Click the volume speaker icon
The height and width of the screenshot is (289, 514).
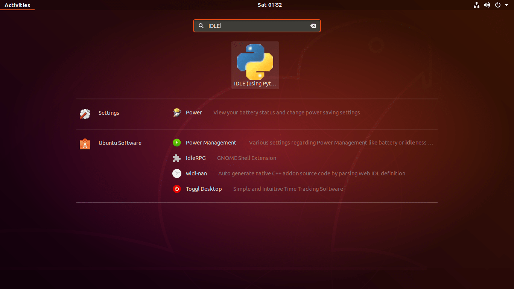point(487,5)
